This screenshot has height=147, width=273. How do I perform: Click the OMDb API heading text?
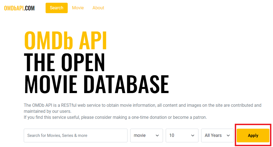[66, 41]
